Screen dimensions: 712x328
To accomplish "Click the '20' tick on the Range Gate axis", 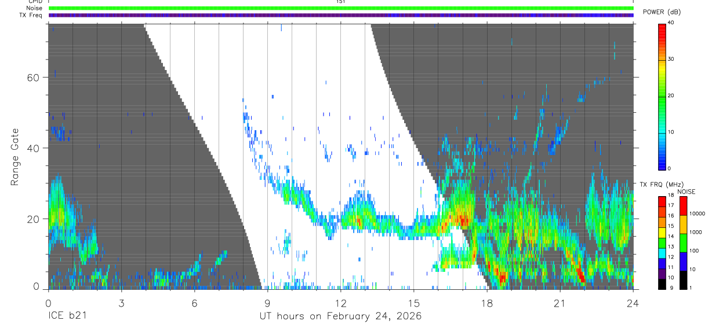I will point(34,219).
